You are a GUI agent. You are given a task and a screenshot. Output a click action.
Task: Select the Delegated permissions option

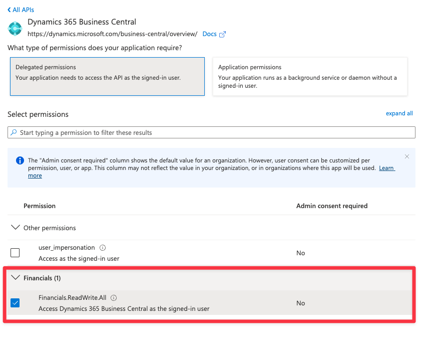pyautogui.click(x=107, y=76)
